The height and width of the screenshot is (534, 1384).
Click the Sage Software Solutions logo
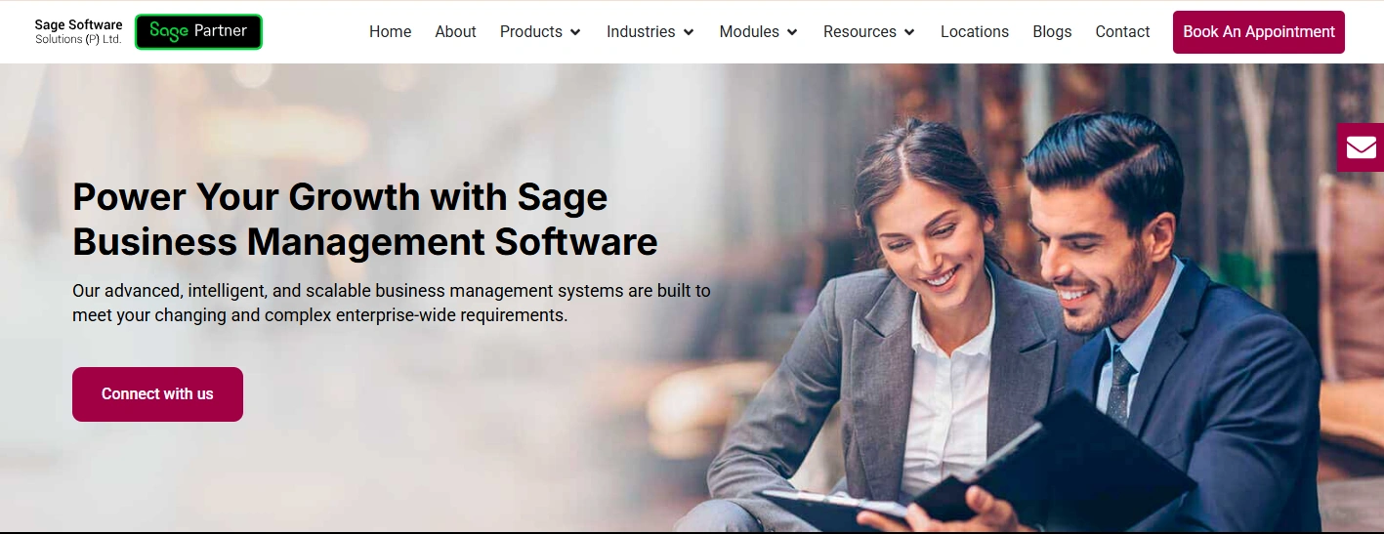click(x=78, y=31)
